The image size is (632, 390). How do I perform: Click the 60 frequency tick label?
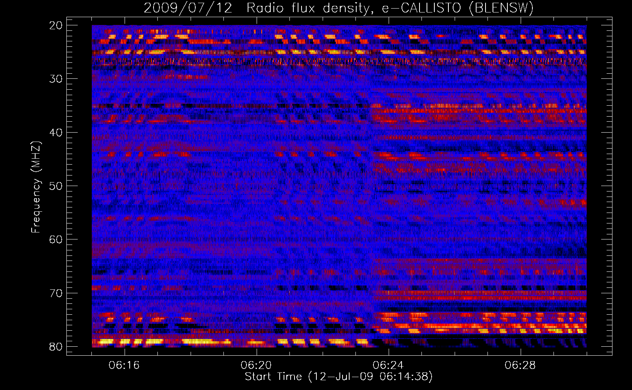tap(56, 239)
